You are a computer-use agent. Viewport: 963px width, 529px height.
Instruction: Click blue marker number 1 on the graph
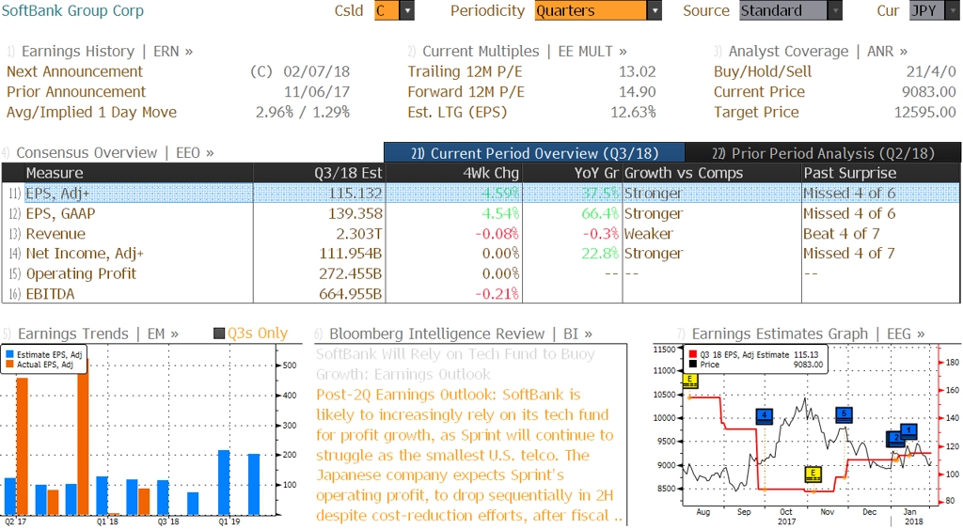pos(909,429)
